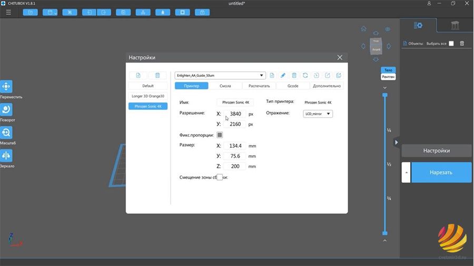This screenshot has width=474, height=266.
Task: Open the supports tab with pillars icon
Action: (455, 25)
